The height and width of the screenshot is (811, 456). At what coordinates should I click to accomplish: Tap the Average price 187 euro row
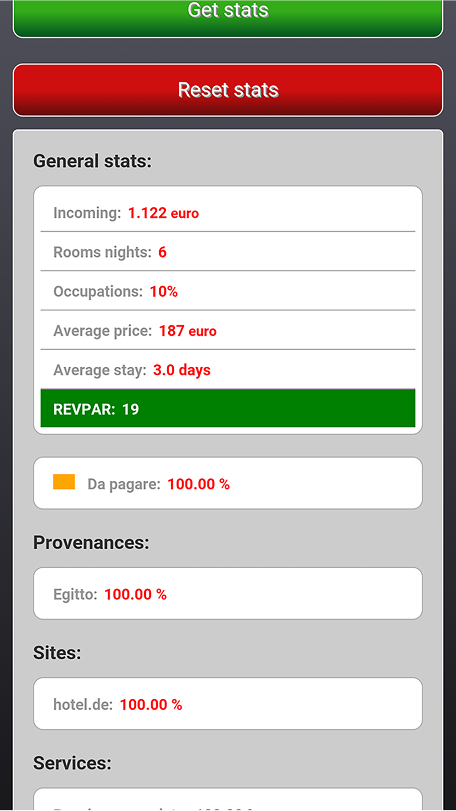pos(228,330)
